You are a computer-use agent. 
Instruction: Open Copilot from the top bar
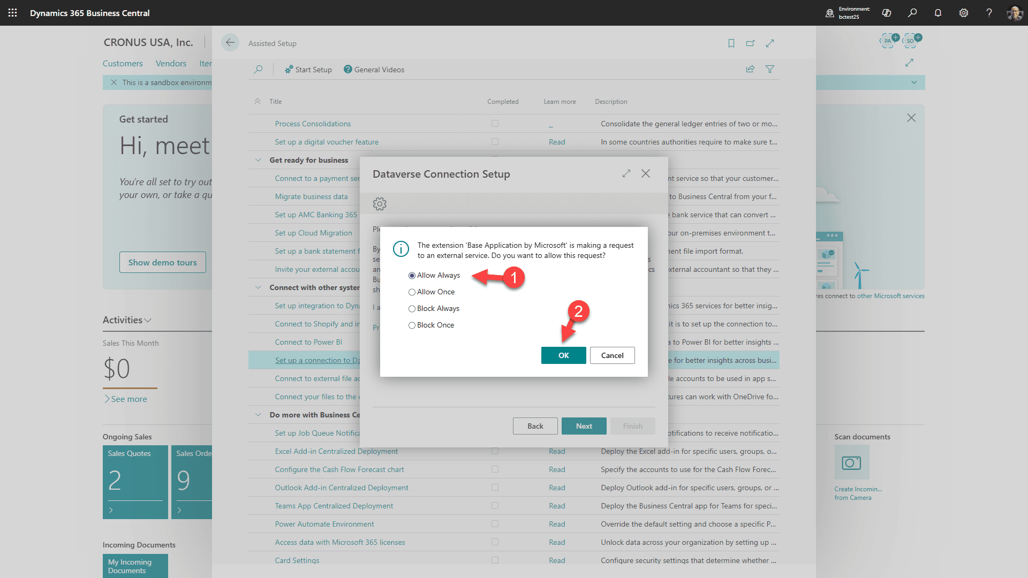click(887, 13)
